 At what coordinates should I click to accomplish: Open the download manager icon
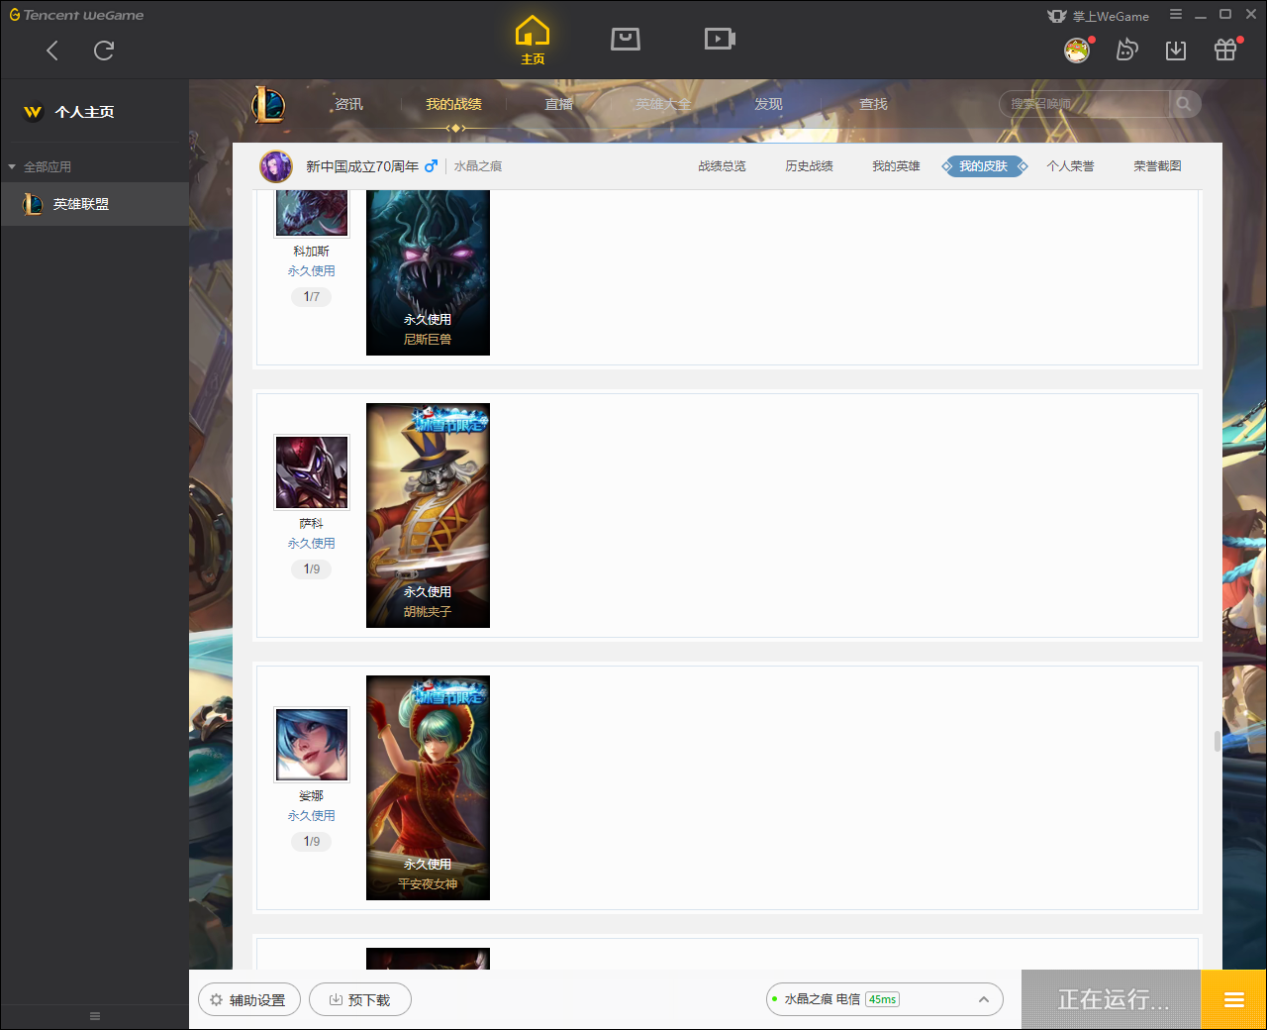tap(1176, 51)
